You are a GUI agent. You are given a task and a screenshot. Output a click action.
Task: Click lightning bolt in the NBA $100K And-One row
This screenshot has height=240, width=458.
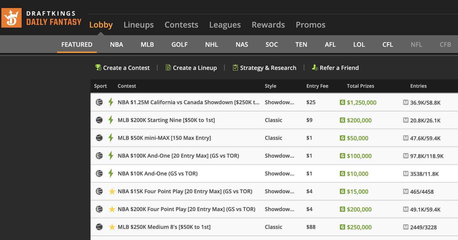point(111,155)
